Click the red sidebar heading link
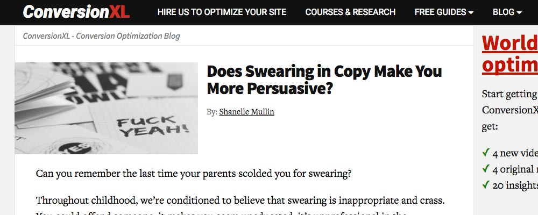 point(509,54)
